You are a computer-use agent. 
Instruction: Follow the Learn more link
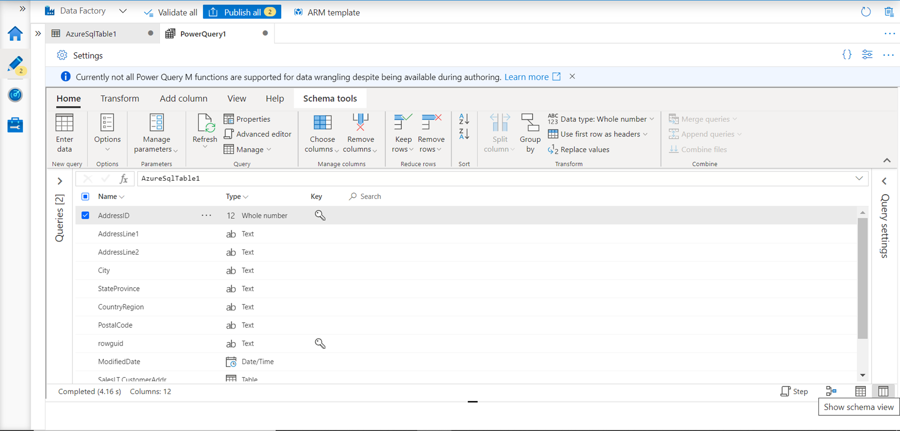click(x=526, y=77)
